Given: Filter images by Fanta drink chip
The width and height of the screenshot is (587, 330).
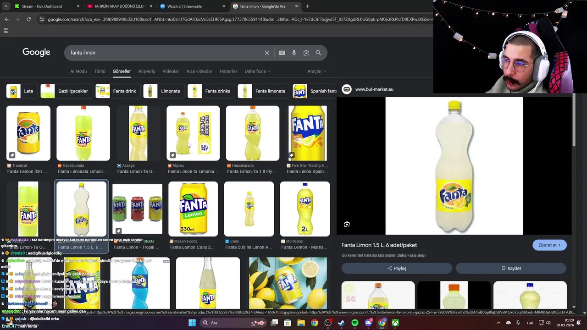Looking at the screenshot, I should click(x=117, y=91).
